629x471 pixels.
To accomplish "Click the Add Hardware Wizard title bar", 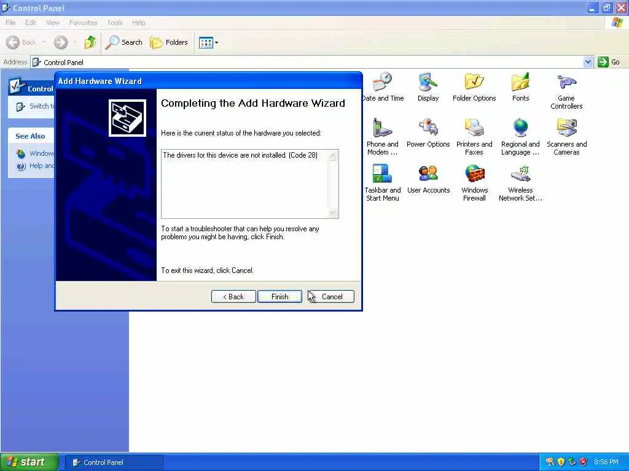I will point(209,81).
